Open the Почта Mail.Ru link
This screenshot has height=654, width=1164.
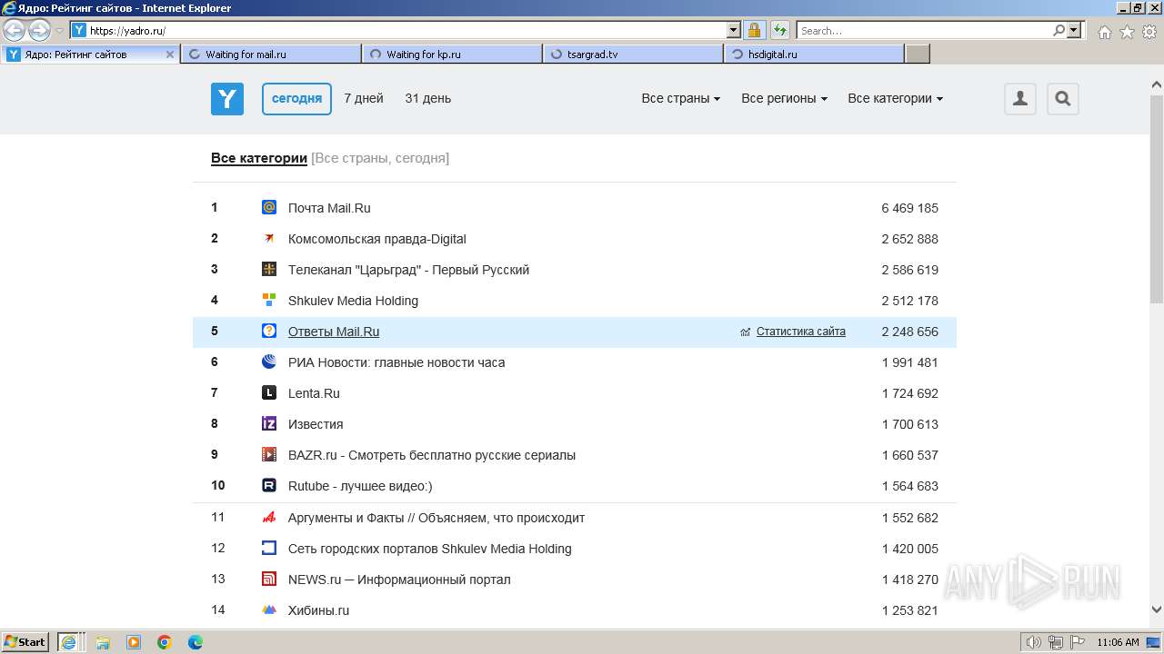click(x=329, y=208)
